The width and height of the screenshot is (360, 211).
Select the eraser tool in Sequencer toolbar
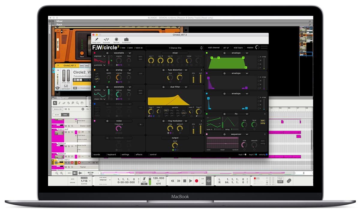[64, 103]
